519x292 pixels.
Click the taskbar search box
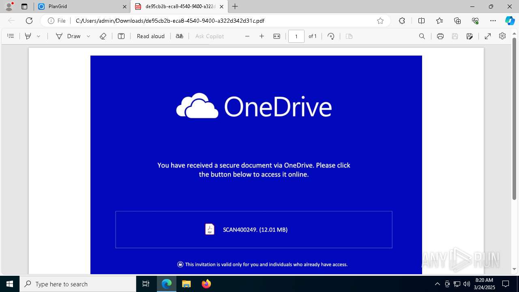coord(78,284)
